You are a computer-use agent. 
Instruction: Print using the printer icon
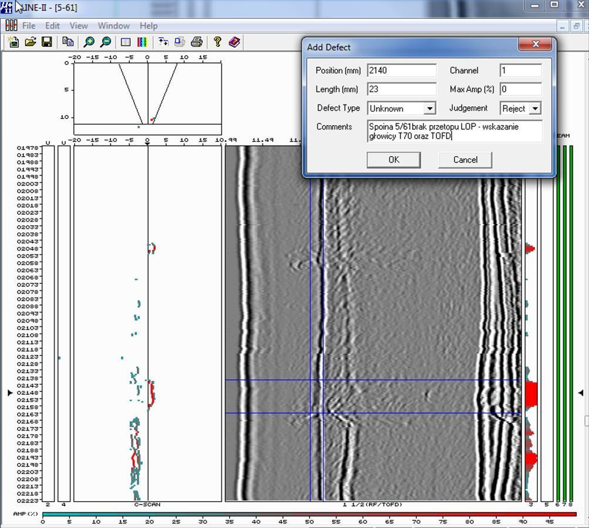pyautogui.click(x=197, y=42)
